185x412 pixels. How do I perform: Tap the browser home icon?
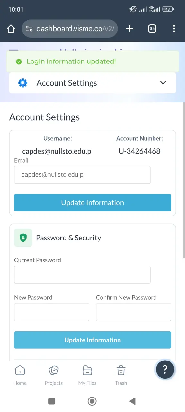[11, 29]
